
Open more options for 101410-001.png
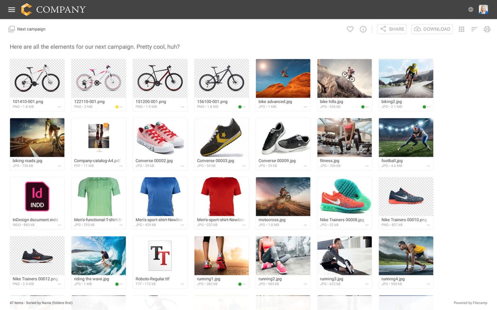[59, 107]
